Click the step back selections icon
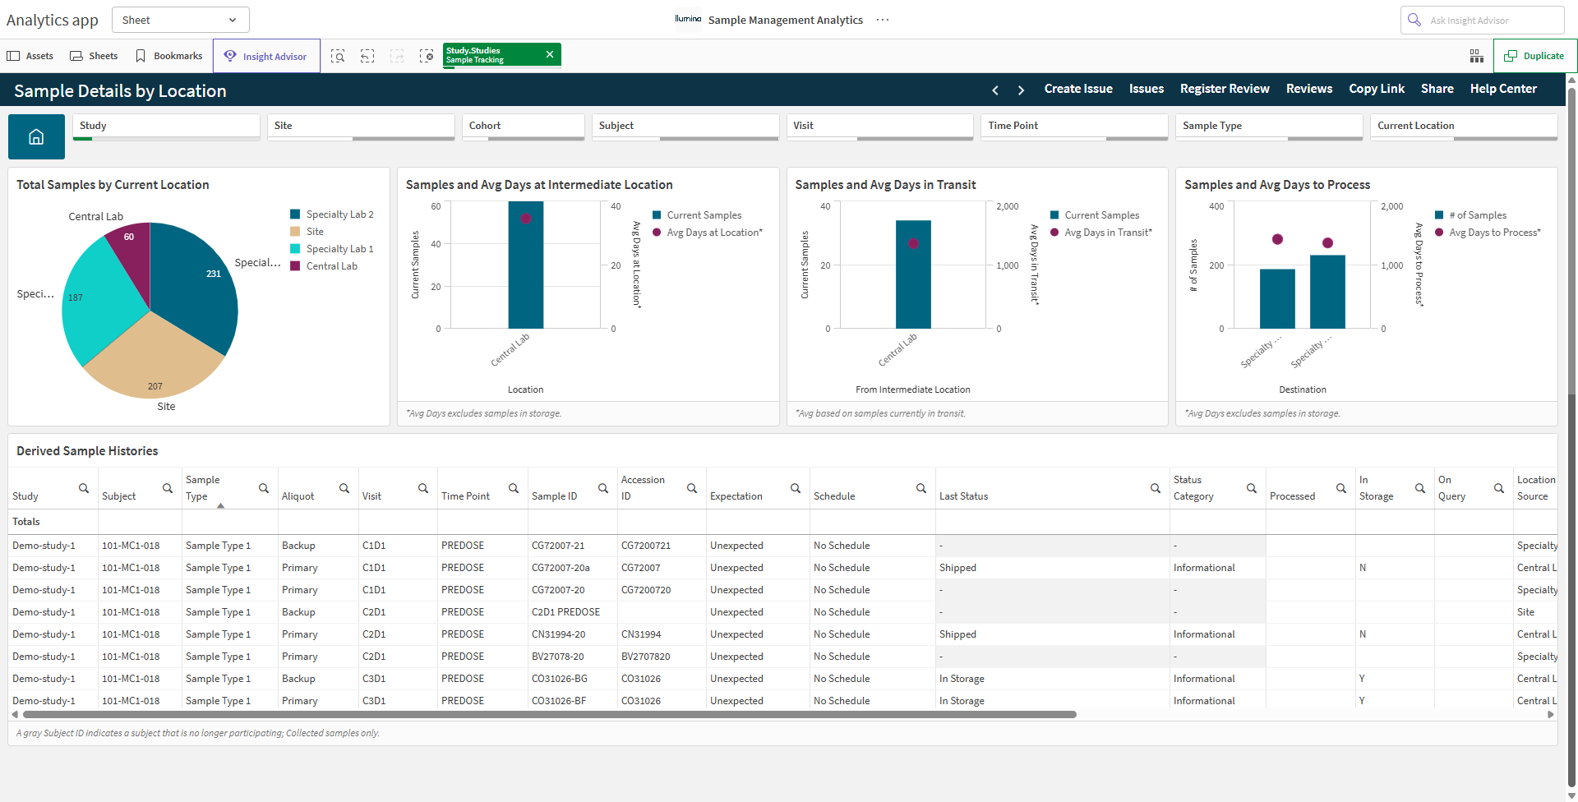The image size is (1578, 802). [367, 56]
